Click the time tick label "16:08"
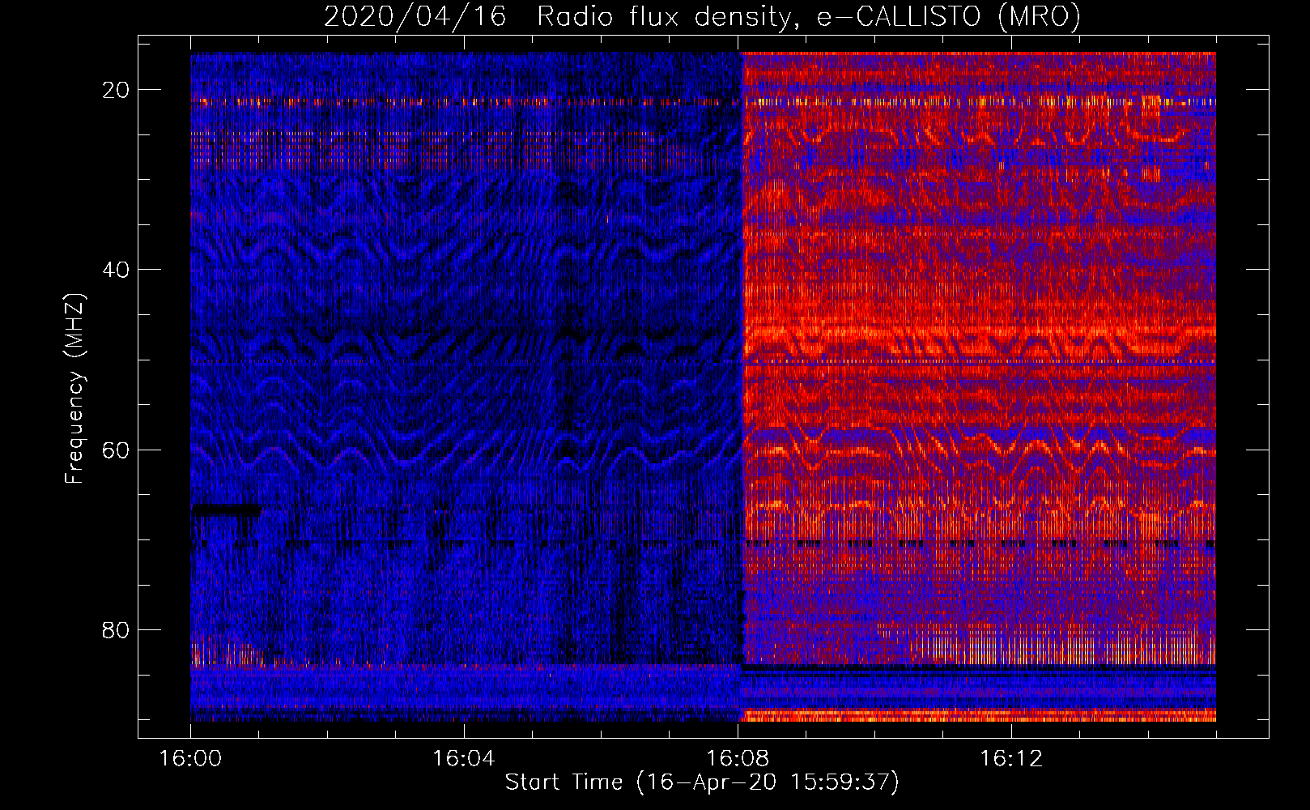1310x810 pixels. (x=738, y=759)
